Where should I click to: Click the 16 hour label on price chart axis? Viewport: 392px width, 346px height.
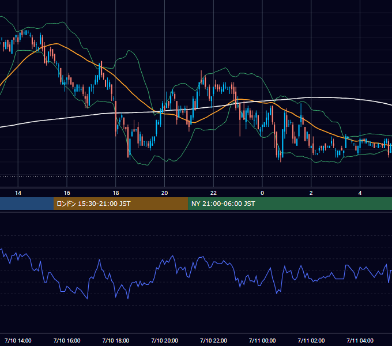(67, 193)
